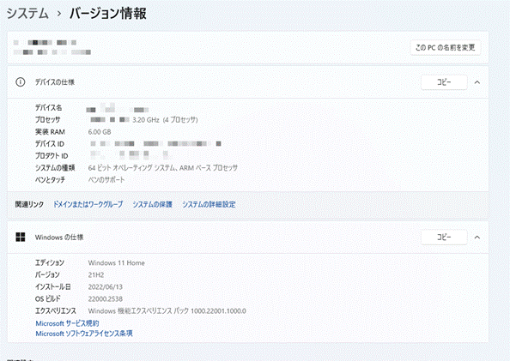Copy Windows specifications with コピー button
The height and width of the screenshot is (361, 510).
(x=444, y=238)
